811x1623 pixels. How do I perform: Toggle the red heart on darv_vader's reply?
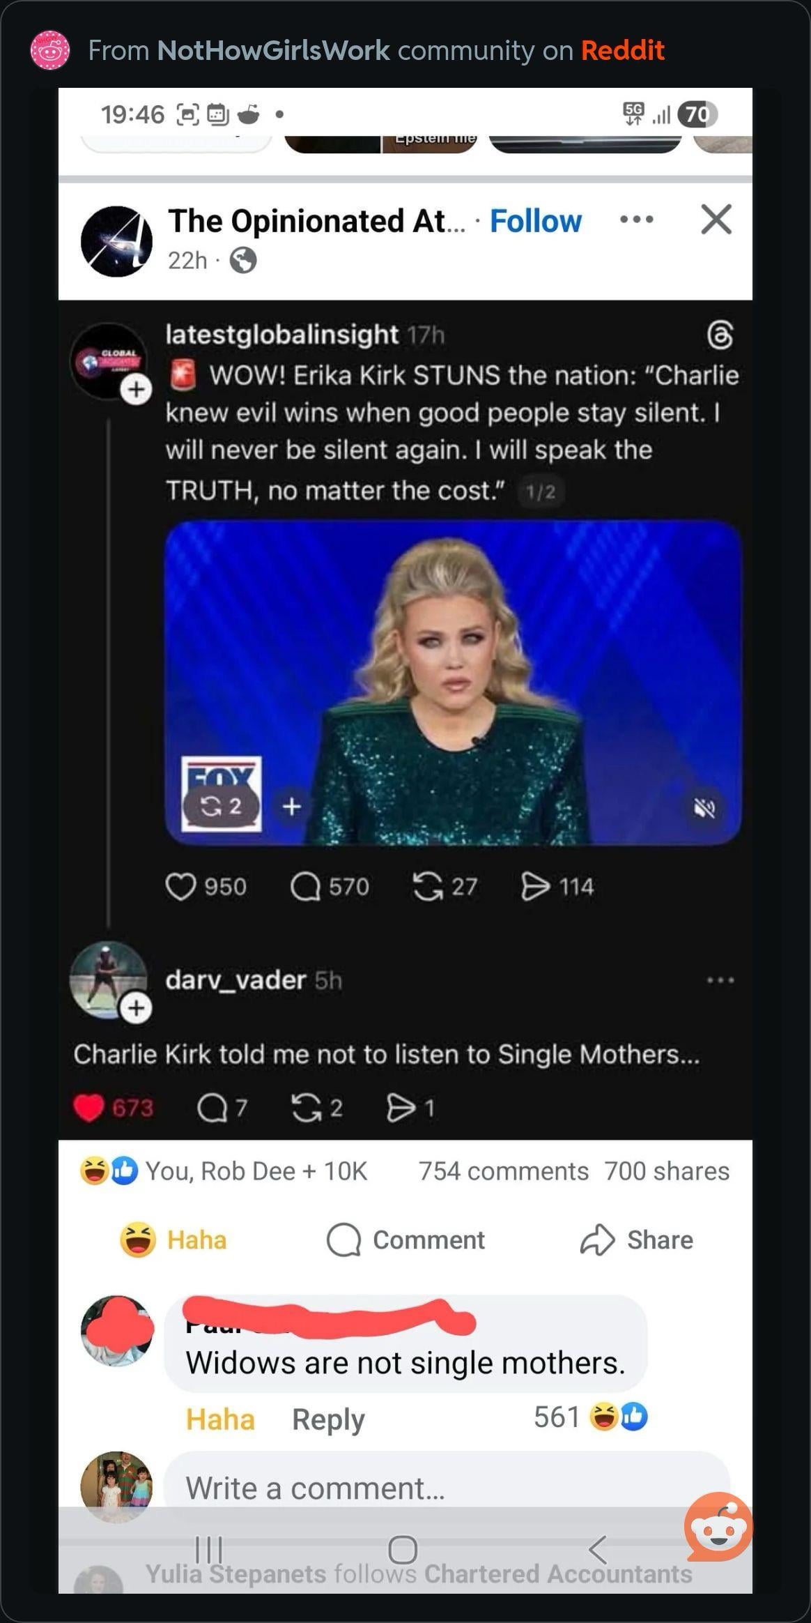[88, 1108]
